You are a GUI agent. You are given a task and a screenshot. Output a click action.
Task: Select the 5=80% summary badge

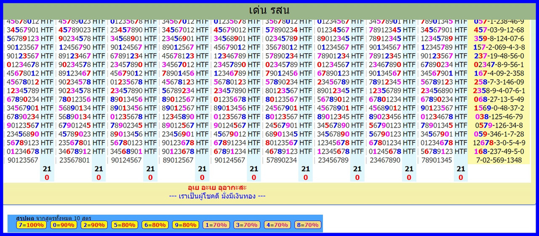[x=124, y=225]
